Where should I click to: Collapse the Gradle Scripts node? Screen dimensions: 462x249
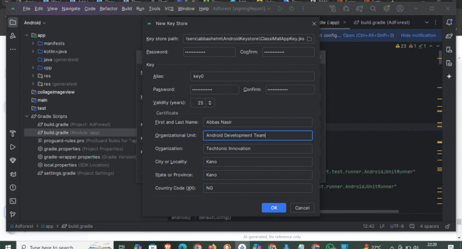click(x=27, y=116)
